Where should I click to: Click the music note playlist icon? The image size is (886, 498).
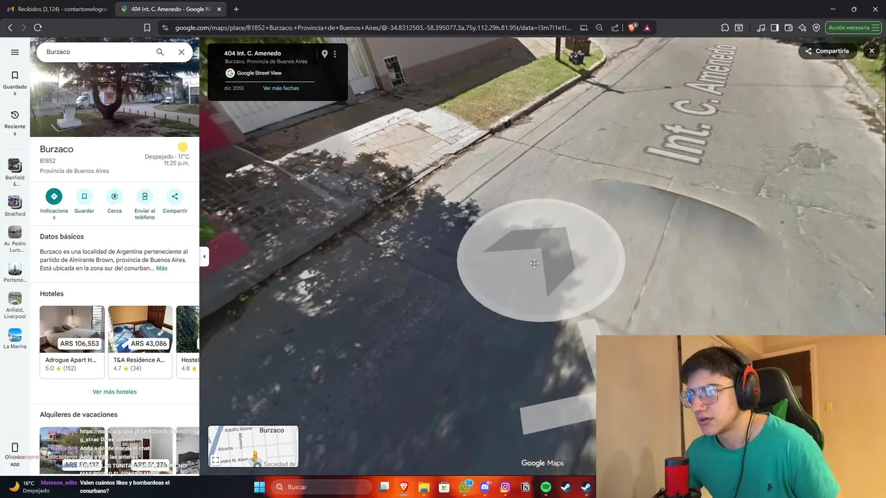point(761,28)
